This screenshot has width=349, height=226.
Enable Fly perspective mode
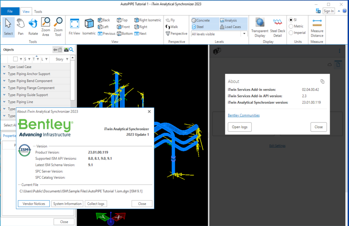point(170,20)
